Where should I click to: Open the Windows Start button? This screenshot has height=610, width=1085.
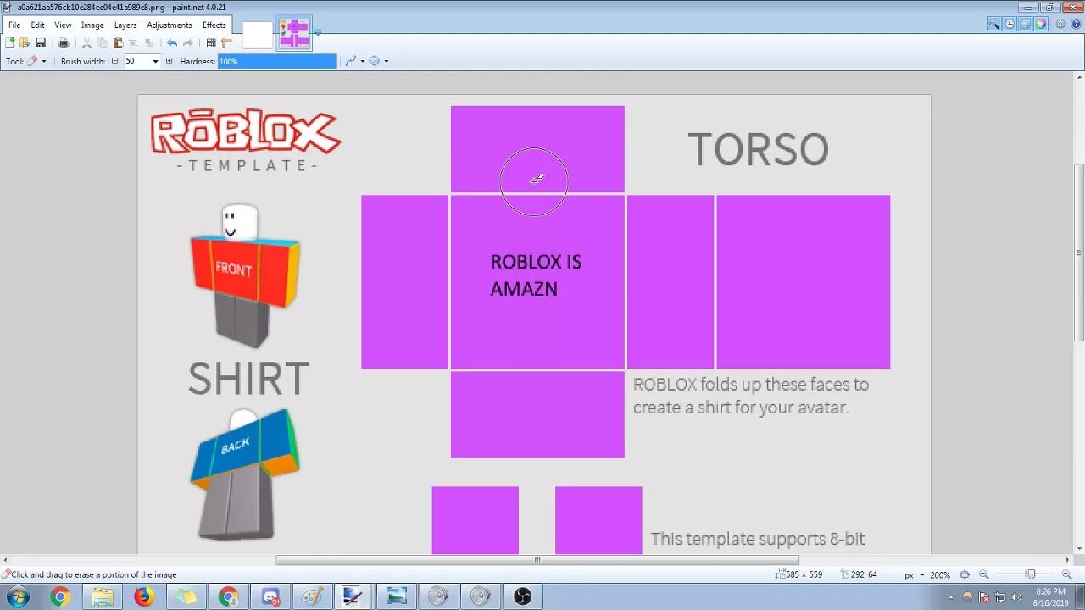[x=17, y=597]
